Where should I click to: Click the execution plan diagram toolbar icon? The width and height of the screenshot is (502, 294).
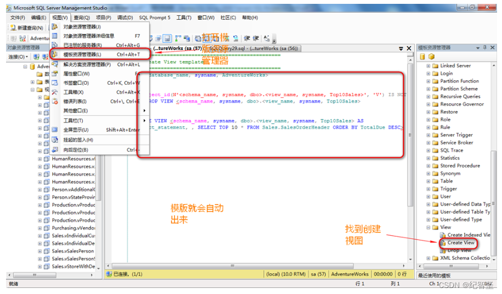click(x=178, y=38)
